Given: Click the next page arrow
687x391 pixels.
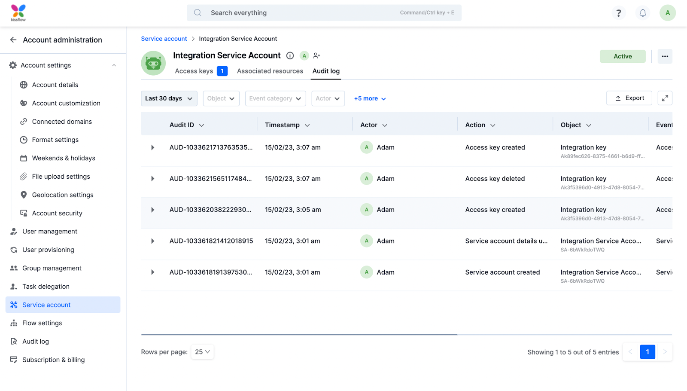Looking at the screenshot, I should 665,352.
